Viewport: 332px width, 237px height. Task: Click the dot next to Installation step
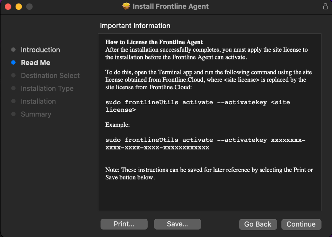(14, 101)
